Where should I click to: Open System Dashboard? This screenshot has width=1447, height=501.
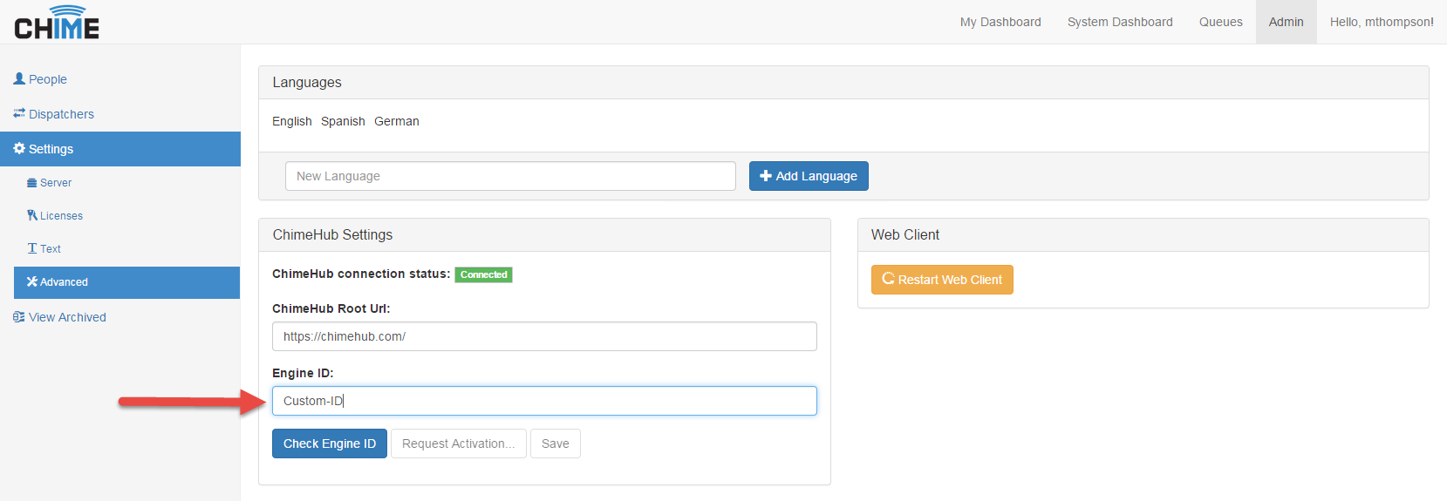click(x=1120, y=22)
